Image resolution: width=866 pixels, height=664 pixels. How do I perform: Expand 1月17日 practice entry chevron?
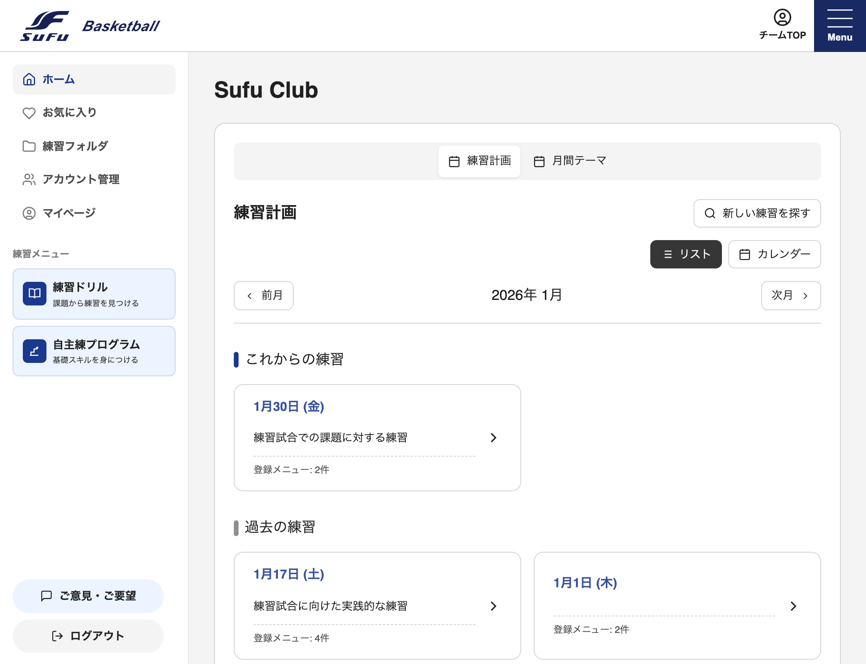493,606
